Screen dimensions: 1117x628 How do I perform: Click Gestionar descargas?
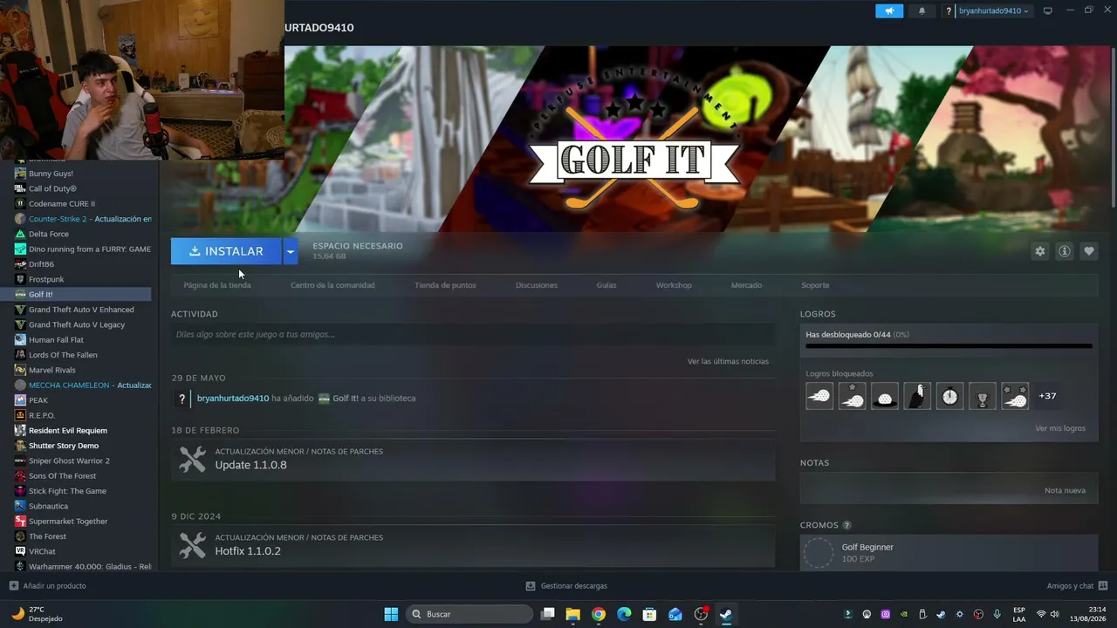coord(573,586)
